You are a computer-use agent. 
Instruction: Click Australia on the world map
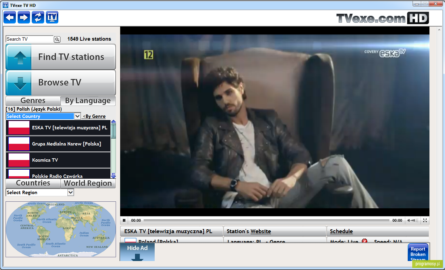click(x=101, y=238)
